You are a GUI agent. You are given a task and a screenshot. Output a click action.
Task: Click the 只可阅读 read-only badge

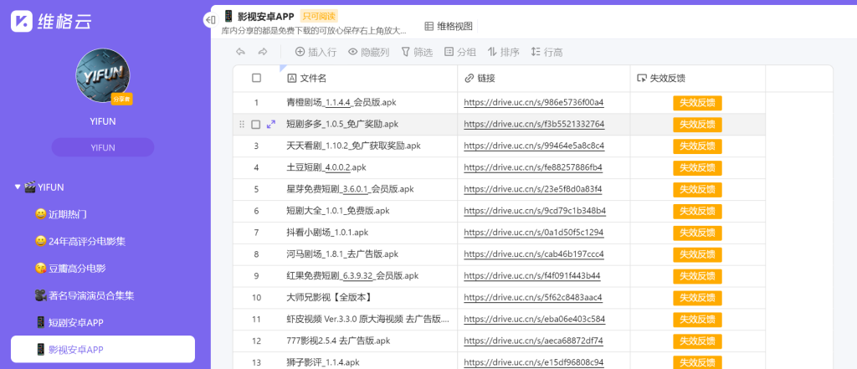(x=319, y=16)
